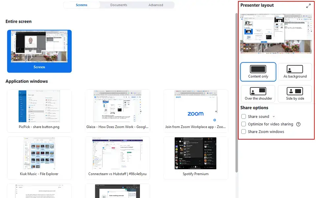The width and height of the screenshot is (316, 198).
Task: Toggle Optimize for video sharing
Action: (244, 124)
